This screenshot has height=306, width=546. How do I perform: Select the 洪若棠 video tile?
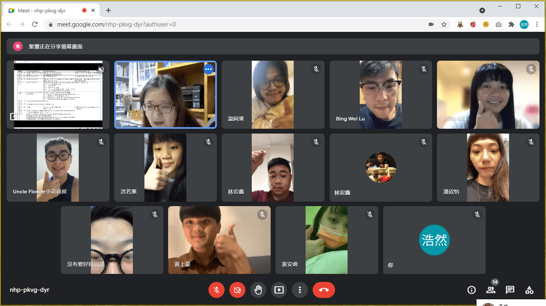point(166,168)
